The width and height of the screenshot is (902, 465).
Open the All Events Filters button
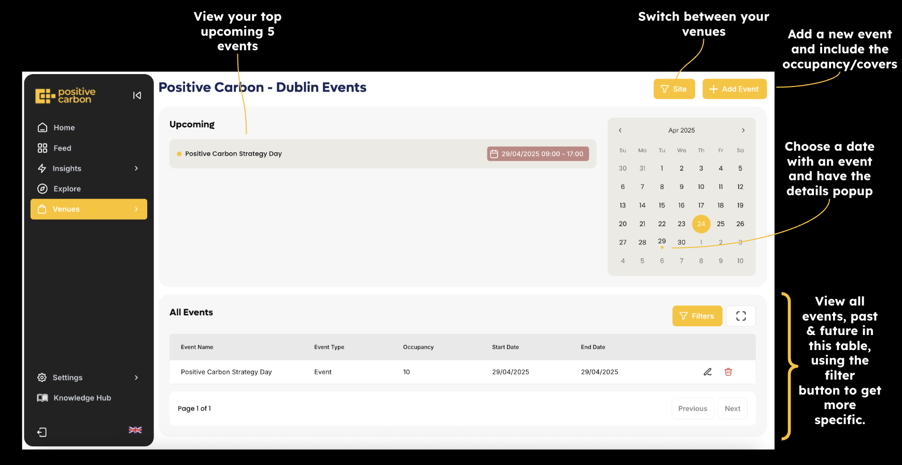[697, 316]
